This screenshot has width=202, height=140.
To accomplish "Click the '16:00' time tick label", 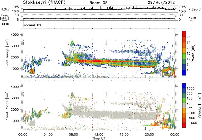I will click(x=124, y=135).
